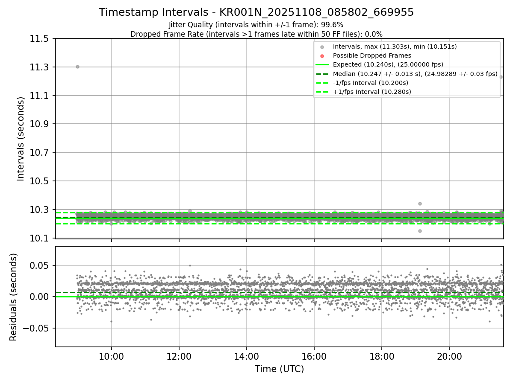513x384 pixels.
Task: Click the '10:00' time tick label
Action: click(x=112, y=357)
